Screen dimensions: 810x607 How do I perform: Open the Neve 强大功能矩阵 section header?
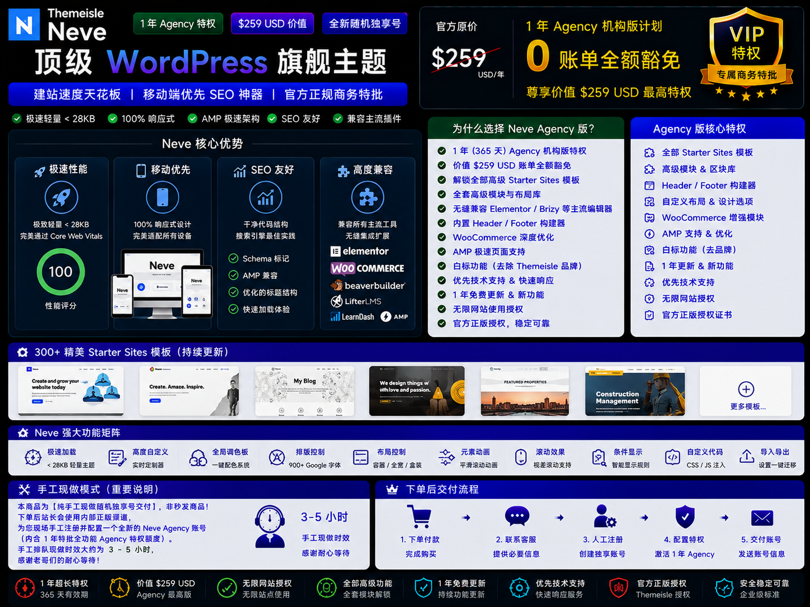click(406, 433)
